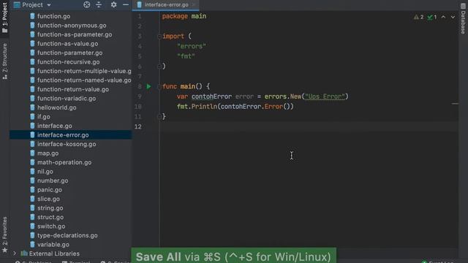Image resolution: width=468 pixels, height=263 pixels.
Task: Open function-return-value.go file
Action: point(73,89)
